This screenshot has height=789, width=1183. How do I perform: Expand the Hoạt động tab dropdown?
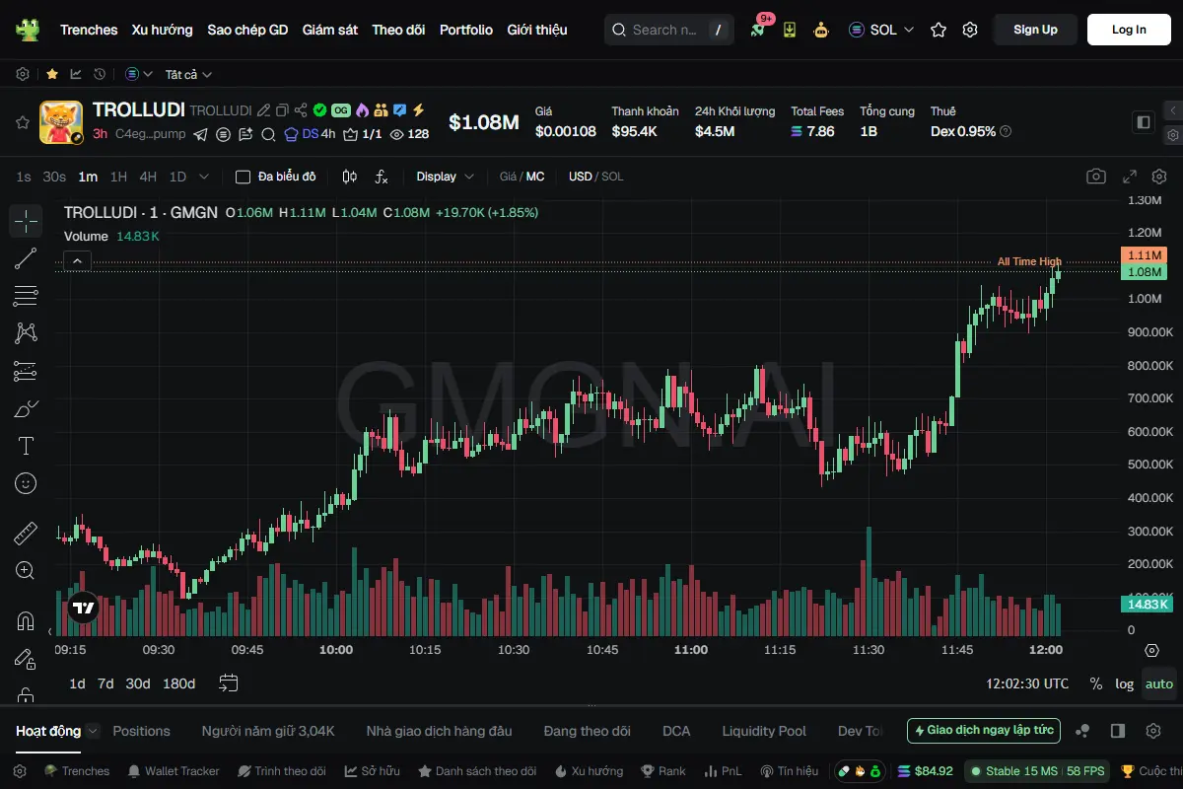tap(93, 731)
